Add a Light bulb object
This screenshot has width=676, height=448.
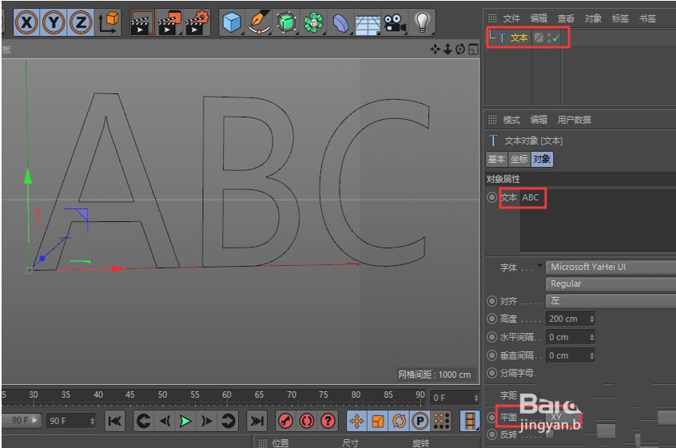click(x=422, y=22)
